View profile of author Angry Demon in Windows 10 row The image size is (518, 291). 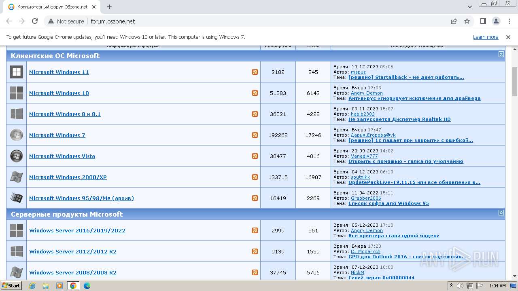367,93
